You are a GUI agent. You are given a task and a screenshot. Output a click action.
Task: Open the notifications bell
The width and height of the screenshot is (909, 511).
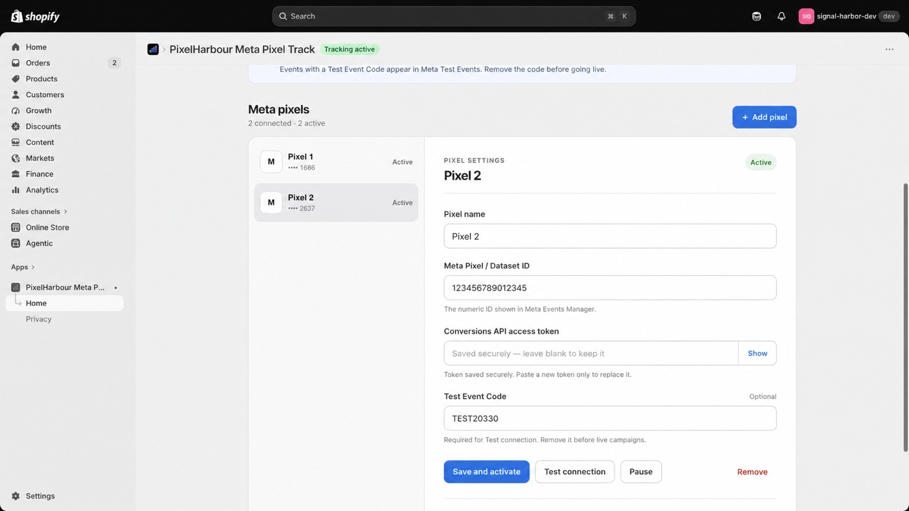781,16
